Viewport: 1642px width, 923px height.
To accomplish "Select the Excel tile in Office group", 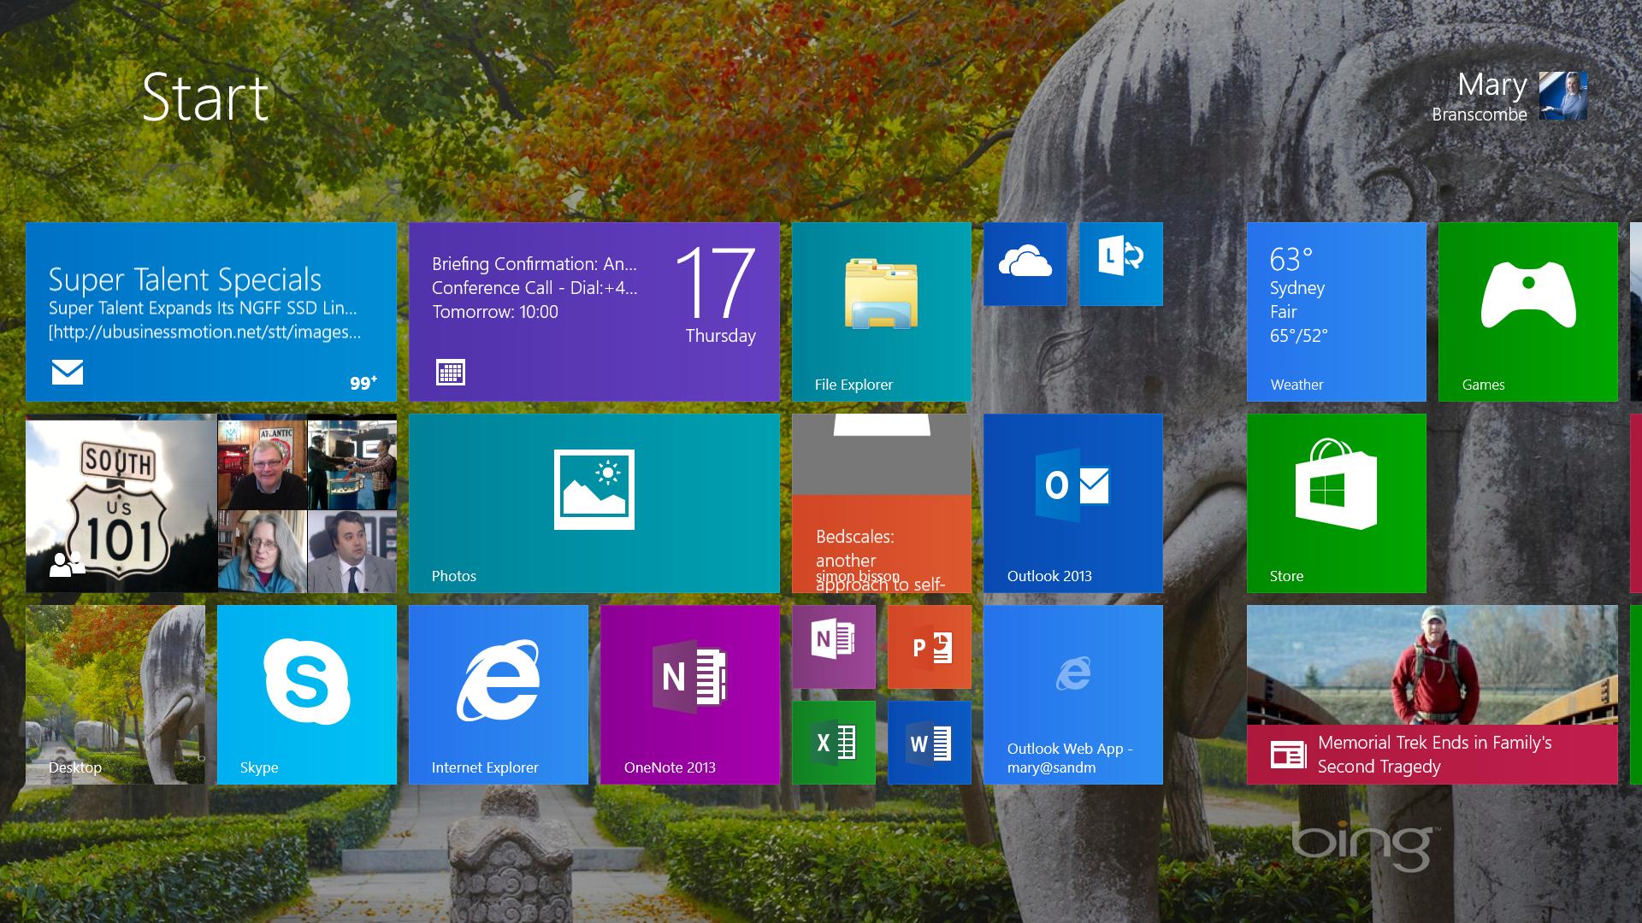I will coord(835,742).
